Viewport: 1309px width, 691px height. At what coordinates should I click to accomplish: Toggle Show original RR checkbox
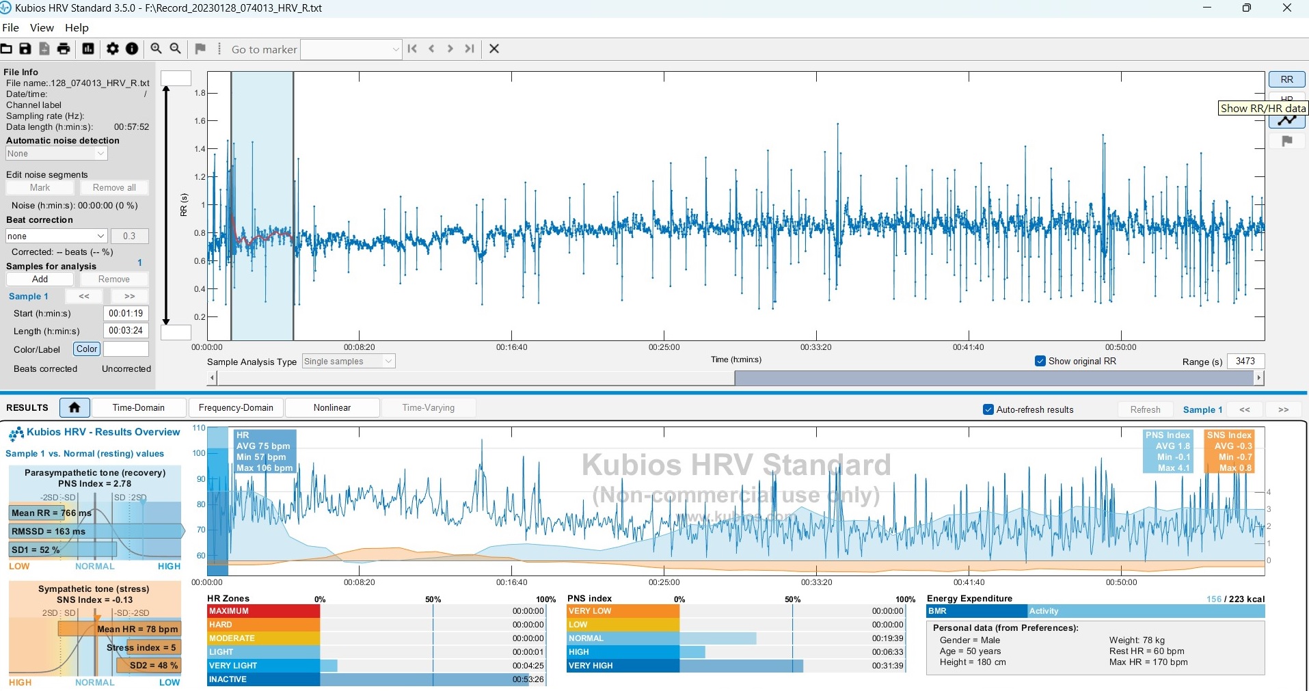[x=1040, y=361]
